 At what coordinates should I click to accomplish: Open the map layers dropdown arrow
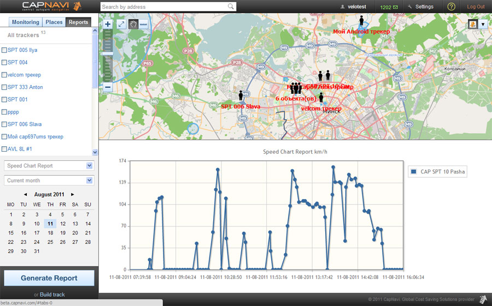(x=483, y=24)
